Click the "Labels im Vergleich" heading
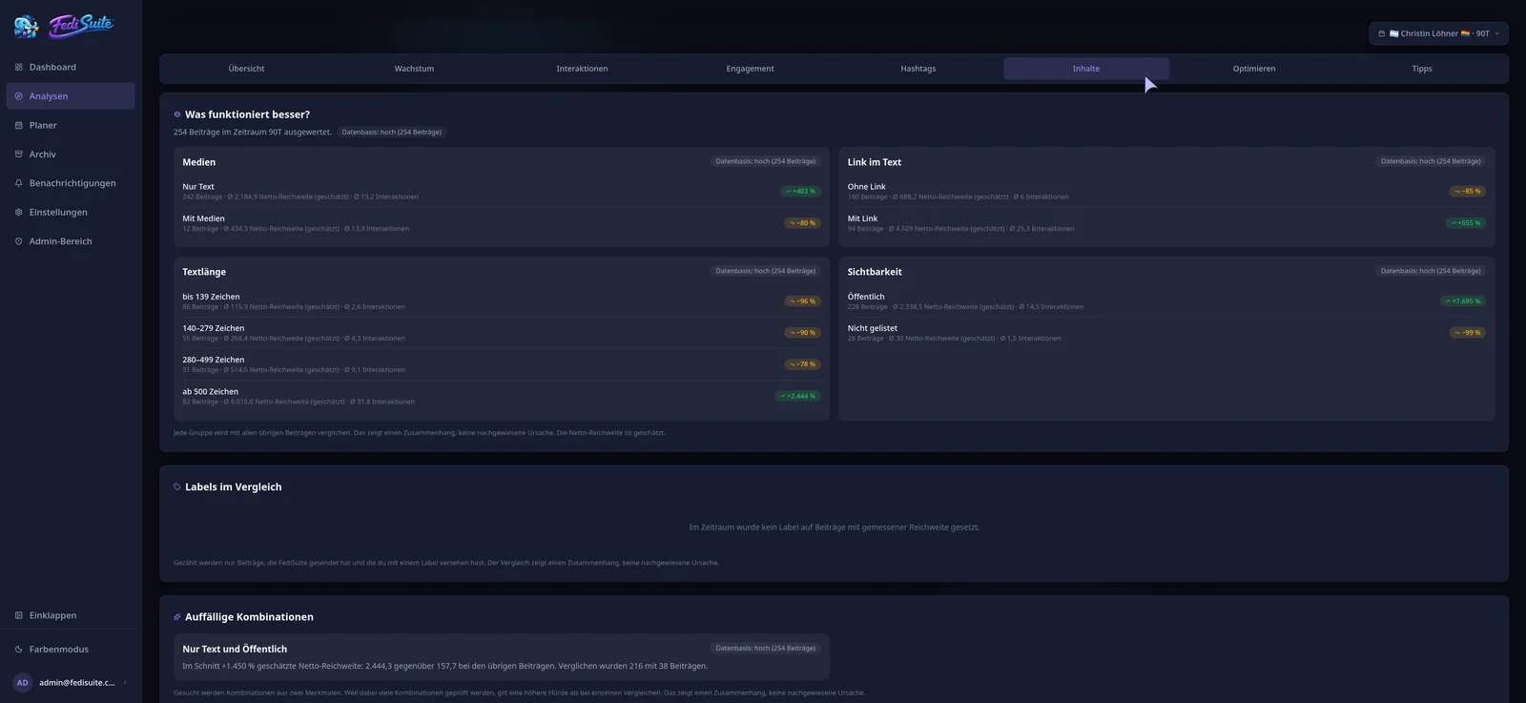Image resolution: width=1526 pixels, height=703 pixels. tap(234, 487)
